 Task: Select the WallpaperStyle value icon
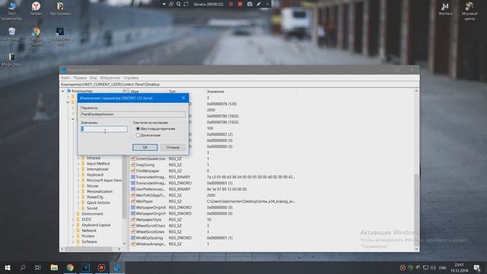coord(132,220)
